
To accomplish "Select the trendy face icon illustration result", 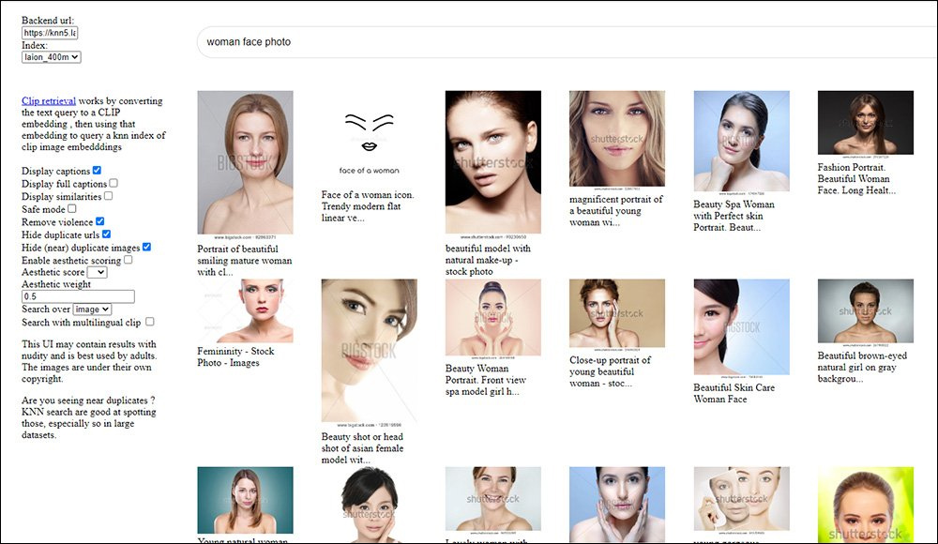I will pyautogui.click(x=367, y=141).
